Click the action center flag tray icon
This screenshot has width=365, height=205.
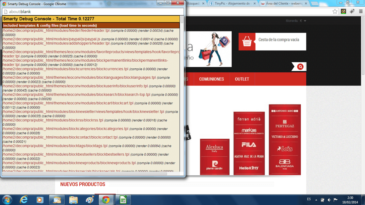pos(335,200)
